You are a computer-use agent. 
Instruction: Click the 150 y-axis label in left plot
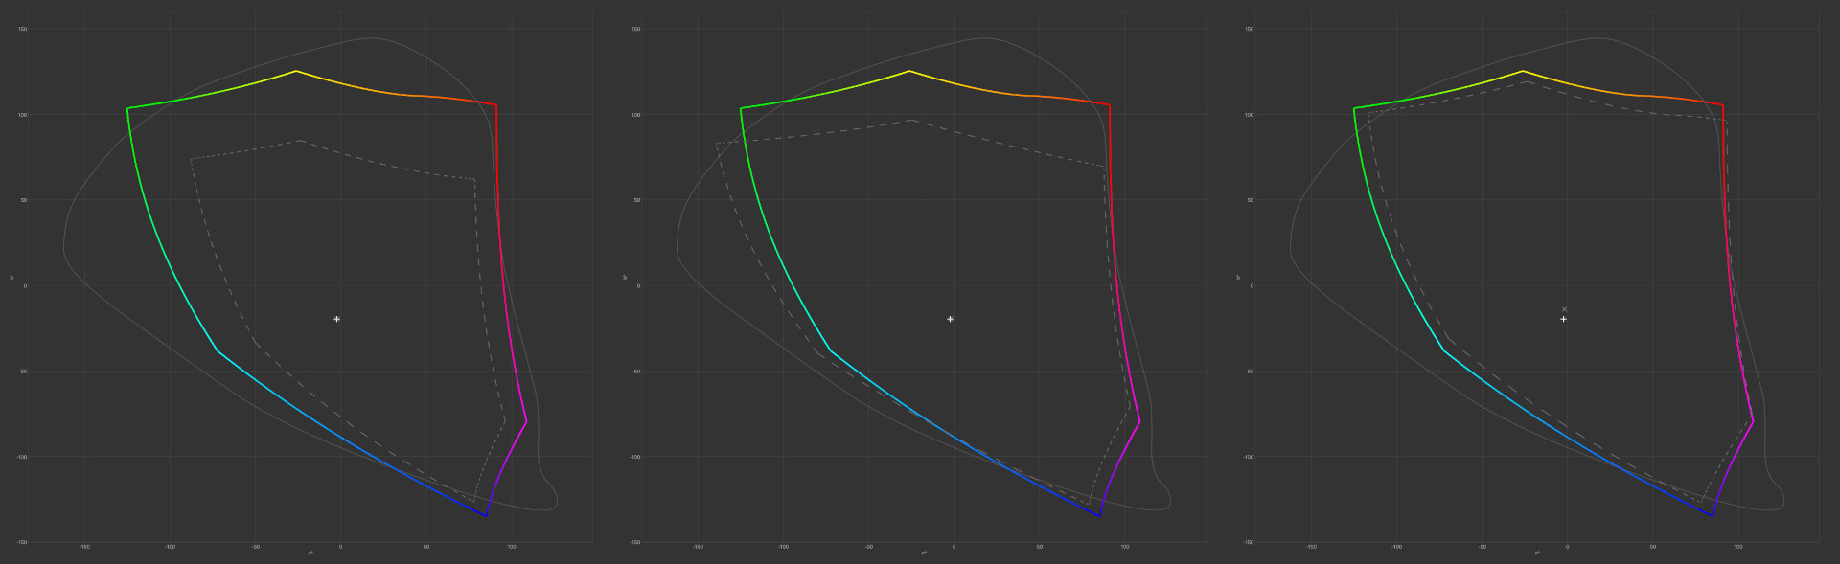(x=22, y=29)
